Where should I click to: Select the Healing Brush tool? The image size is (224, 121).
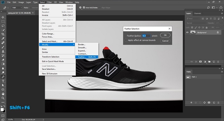click(x=3, y=43)
